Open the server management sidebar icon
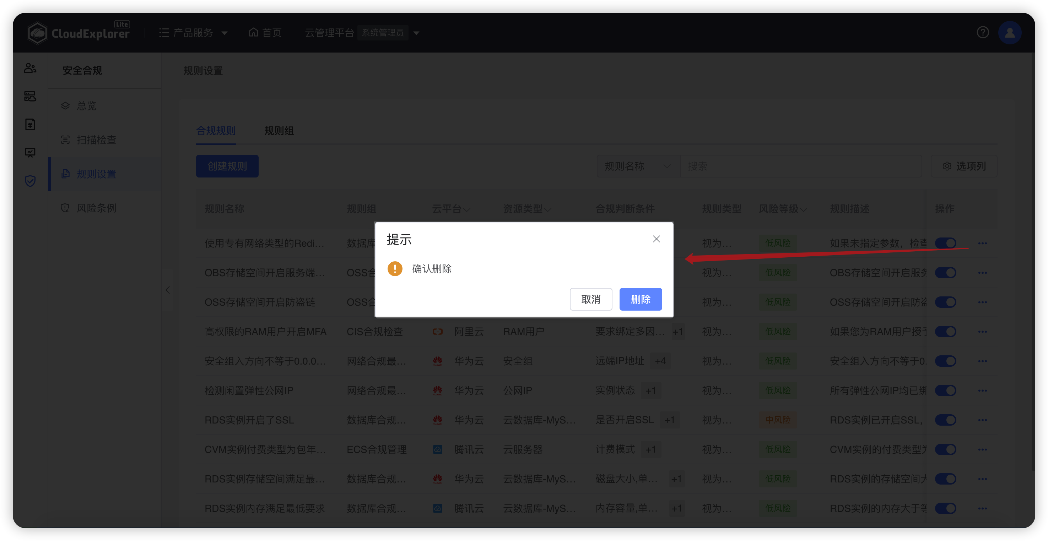 [x=30, y=96]
